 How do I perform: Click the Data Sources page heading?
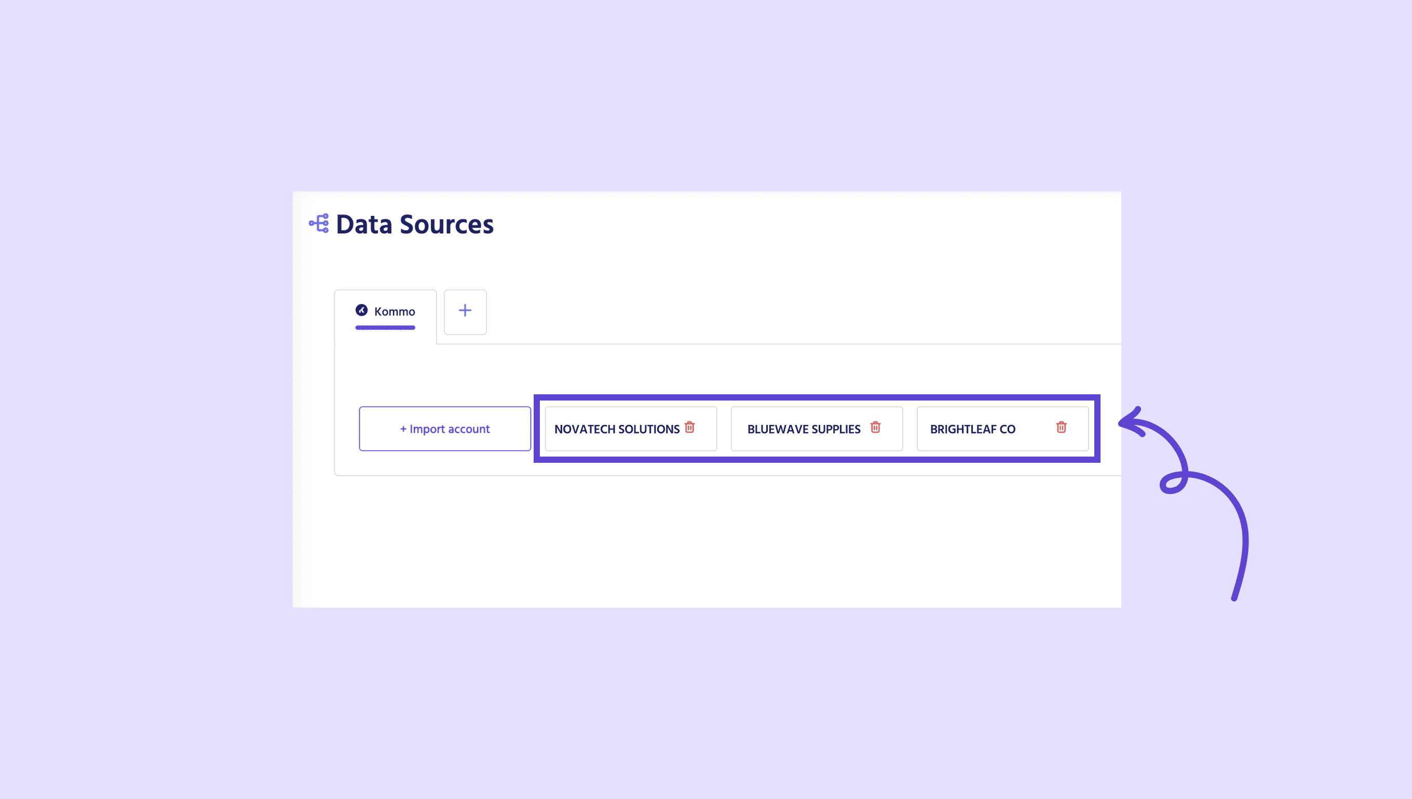414,225
